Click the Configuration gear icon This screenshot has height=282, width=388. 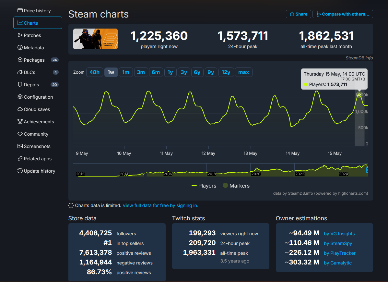coord(20,97)
